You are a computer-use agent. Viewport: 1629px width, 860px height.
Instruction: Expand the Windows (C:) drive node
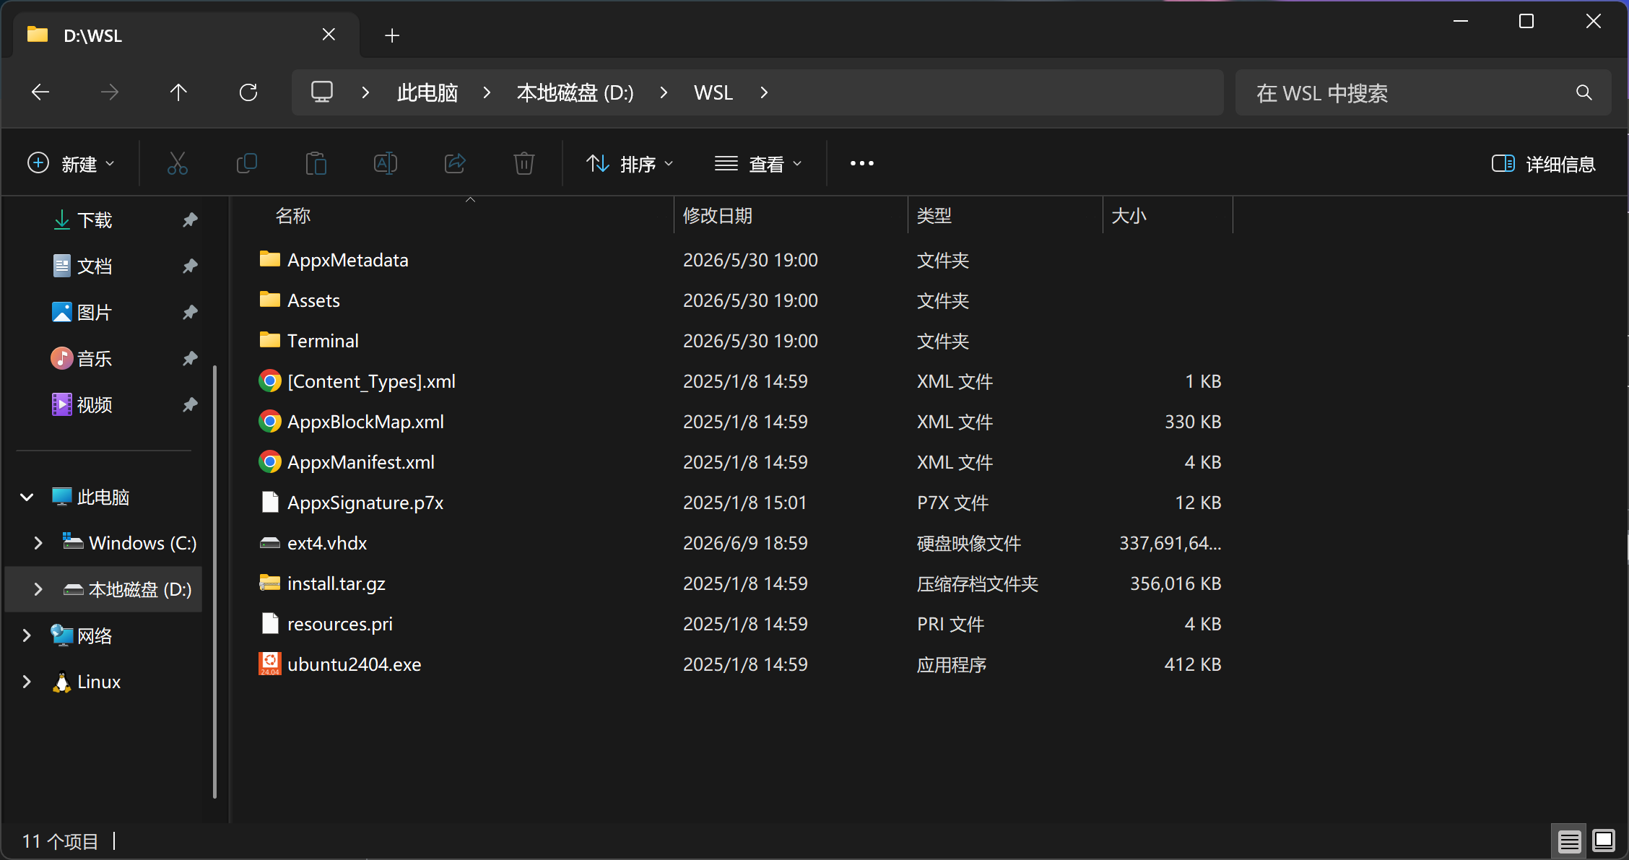[x=38, y=543]
